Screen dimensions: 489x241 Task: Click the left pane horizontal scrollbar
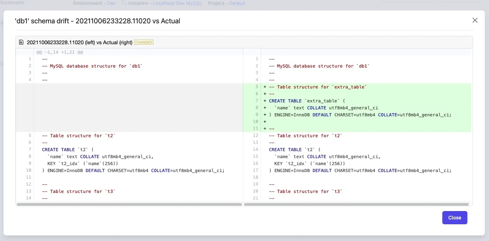129,204
